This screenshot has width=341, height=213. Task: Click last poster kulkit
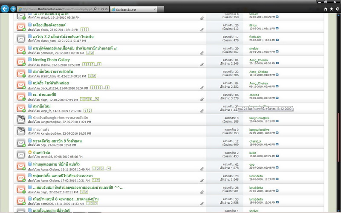tap(253, 153)
